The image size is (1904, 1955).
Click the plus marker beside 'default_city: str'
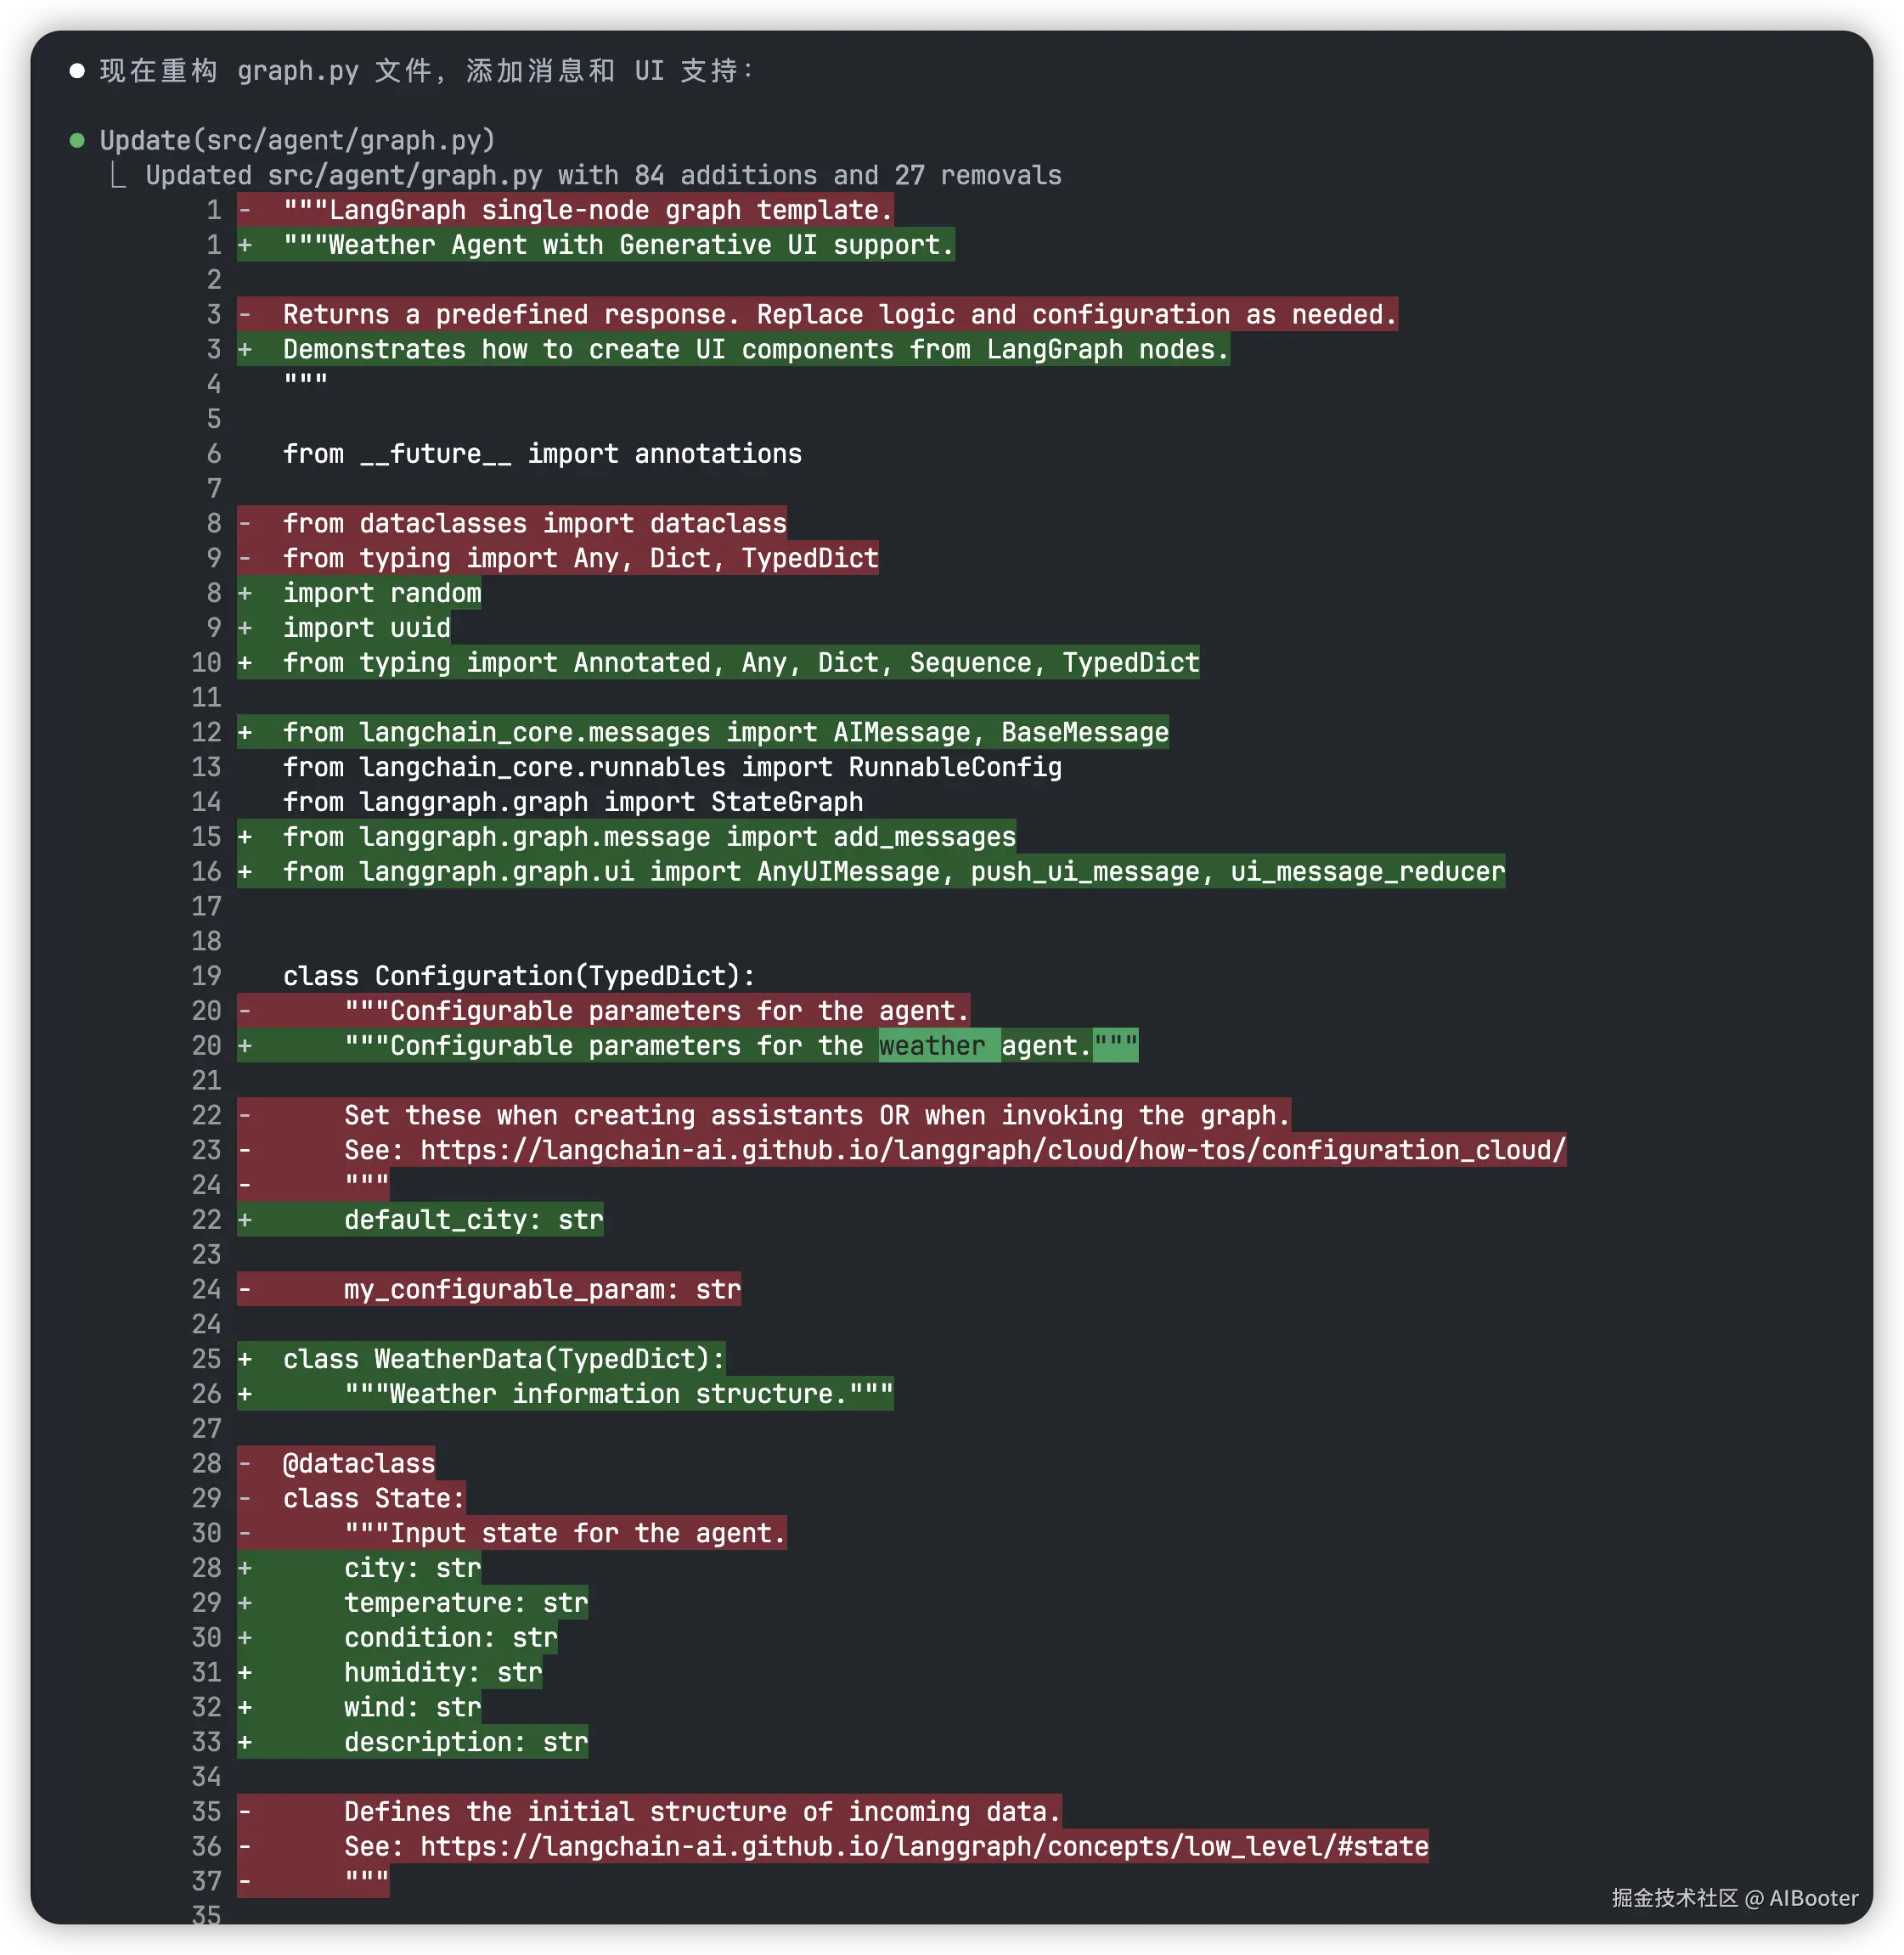coord(245,1220)
